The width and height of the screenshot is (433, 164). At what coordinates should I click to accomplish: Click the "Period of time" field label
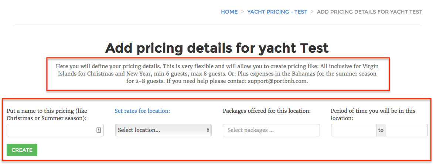pos(373,114)
